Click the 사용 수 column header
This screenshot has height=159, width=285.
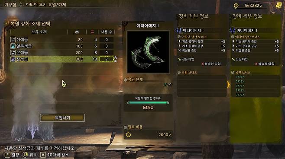click(x=107, y=32)
